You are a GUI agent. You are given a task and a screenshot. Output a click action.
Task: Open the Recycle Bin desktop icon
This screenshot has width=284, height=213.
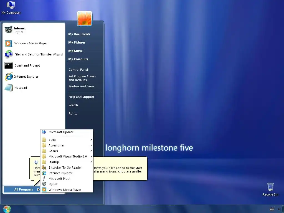pos(270,189)
